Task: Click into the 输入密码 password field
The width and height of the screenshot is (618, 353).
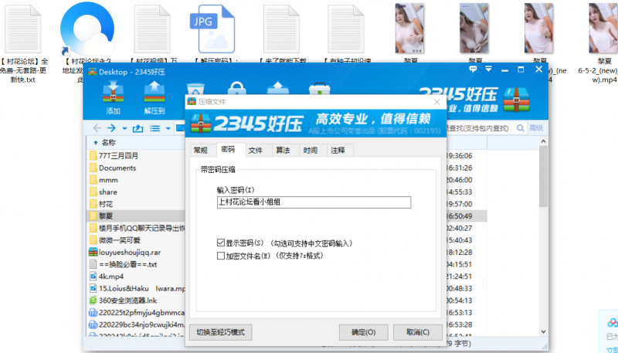Action: (x=314, y=202)
